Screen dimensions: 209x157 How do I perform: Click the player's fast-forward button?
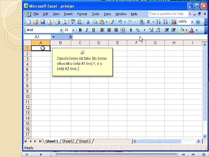pyautogui.click(x=193, y=155)
